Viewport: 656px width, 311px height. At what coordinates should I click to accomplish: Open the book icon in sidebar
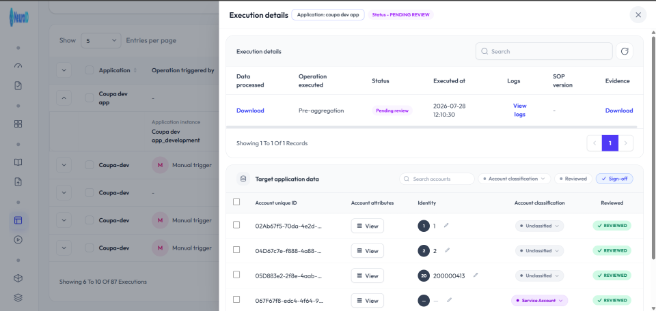click(x=18, y=162)
